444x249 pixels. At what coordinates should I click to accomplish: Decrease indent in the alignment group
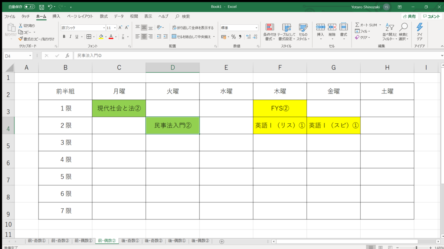point(159,37)
